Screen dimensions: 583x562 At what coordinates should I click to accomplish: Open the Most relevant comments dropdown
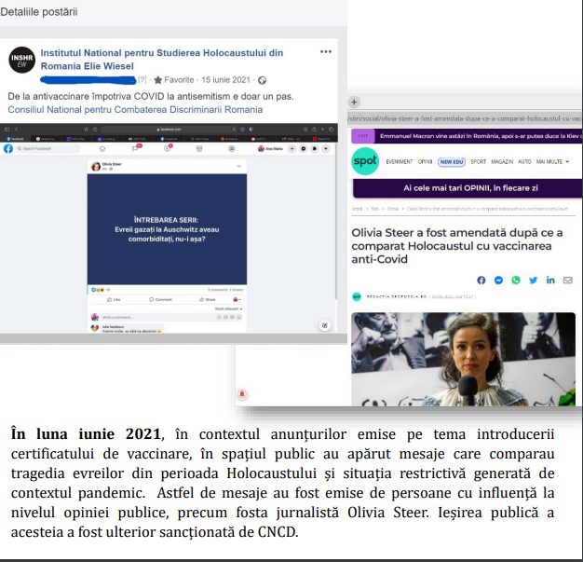tap(227, 308)
